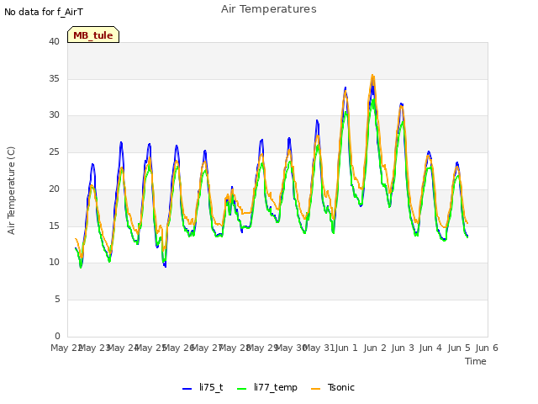Click the 35 y-axis tick label
Image resolution: width=538 pixels, height=404 pixels.
[x=54, y=78]
